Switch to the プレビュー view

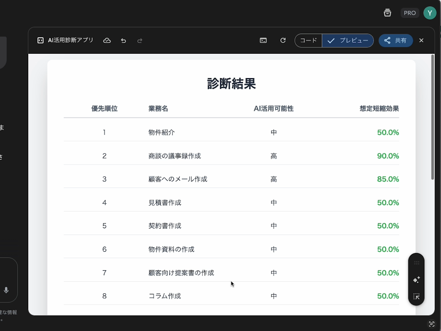[348, 41]
